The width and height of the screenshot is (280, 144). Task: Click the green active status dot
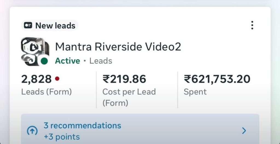[44, 61]
